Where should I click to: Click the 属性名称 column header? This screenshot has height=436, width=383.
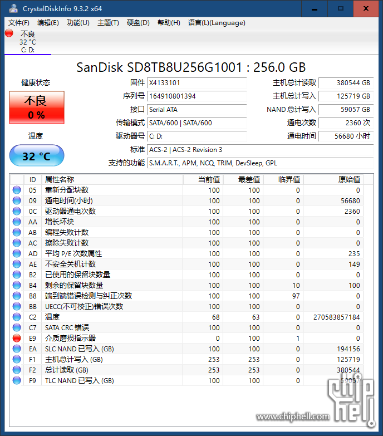(x=112, y=180)
